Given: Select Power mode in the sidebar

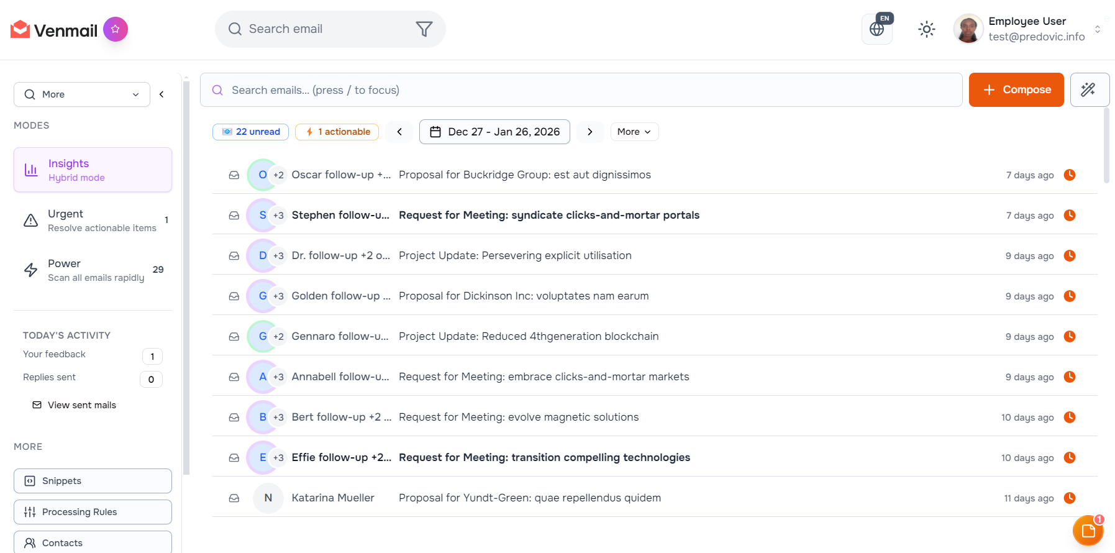Looking at the screenshot, I should pyautogui.click(x=93, y=270).
